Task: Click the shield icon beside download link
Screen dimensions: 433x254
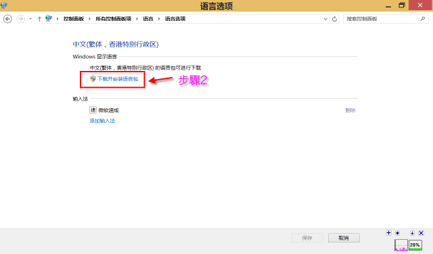Action: point(93,78)
